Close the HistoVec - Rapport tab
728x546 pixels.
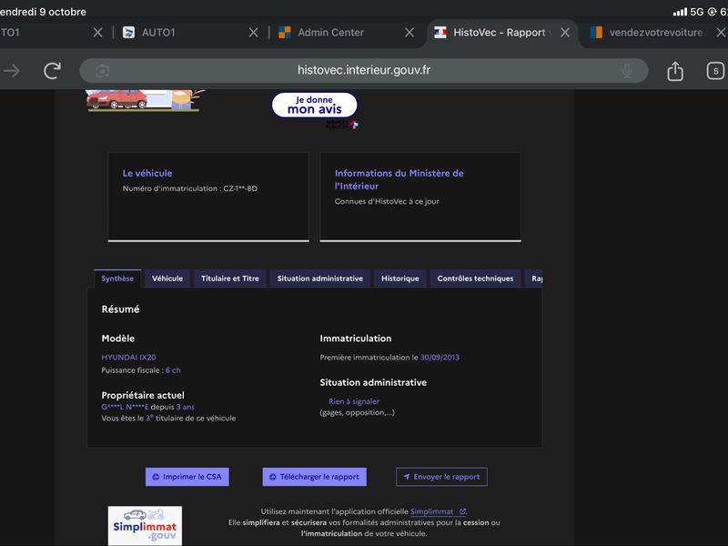click(x=565, y=33)
